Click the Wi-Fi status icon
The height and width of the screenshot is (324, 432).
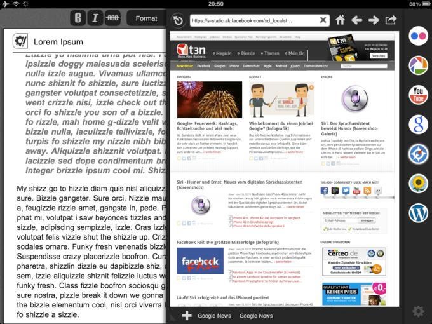pyautogui.click(x=16, y=4)
